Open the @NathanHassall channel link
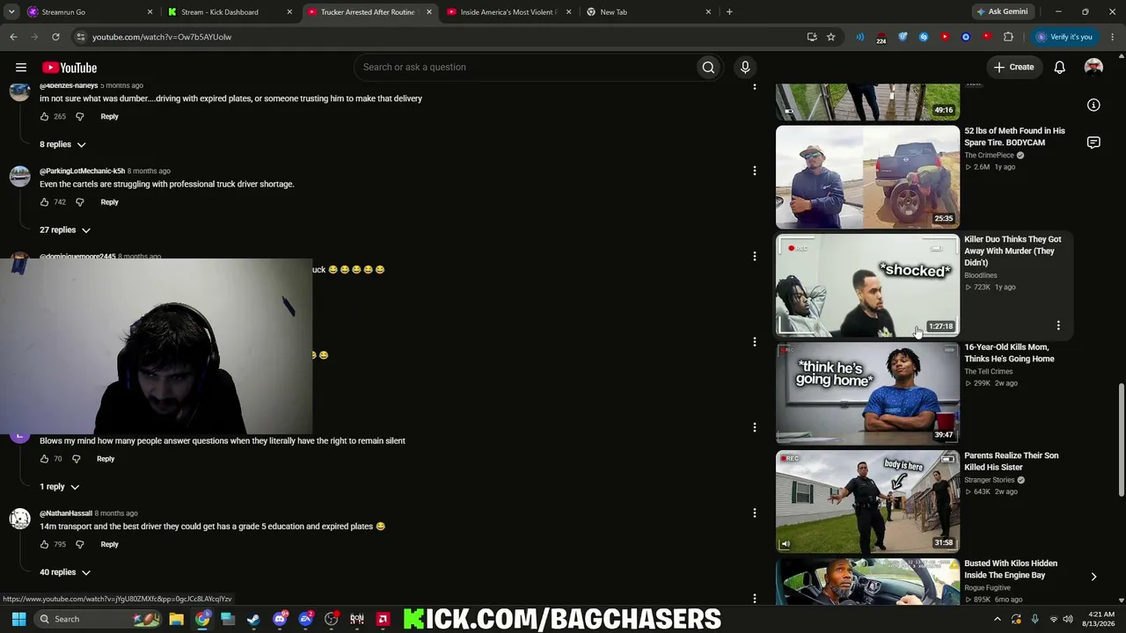The height and width of the screenshot is (633, 1126). (66, 513)
